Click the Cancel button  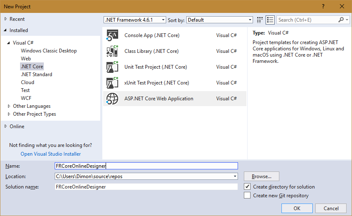[331, 209]
